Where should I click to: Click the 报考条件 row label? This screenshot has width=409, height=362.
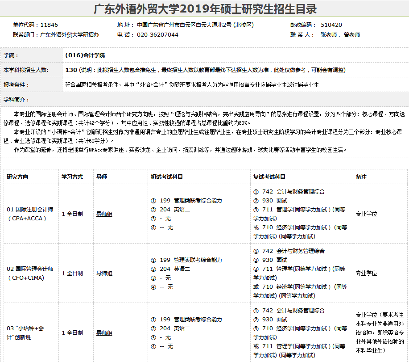[16, 84]
